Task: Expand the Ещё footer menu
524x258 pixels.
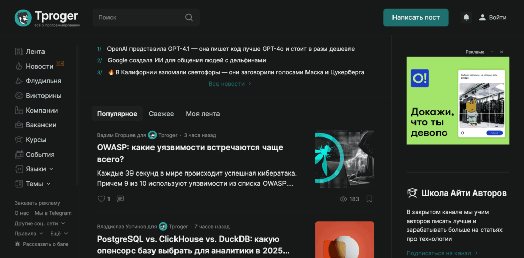Action: pos(59,233)
